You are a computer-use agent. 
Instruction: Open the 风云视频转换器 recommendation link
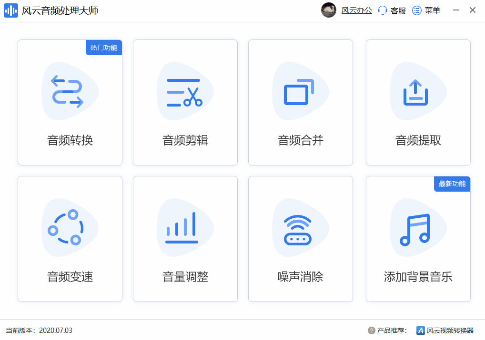tap(450, 330)
